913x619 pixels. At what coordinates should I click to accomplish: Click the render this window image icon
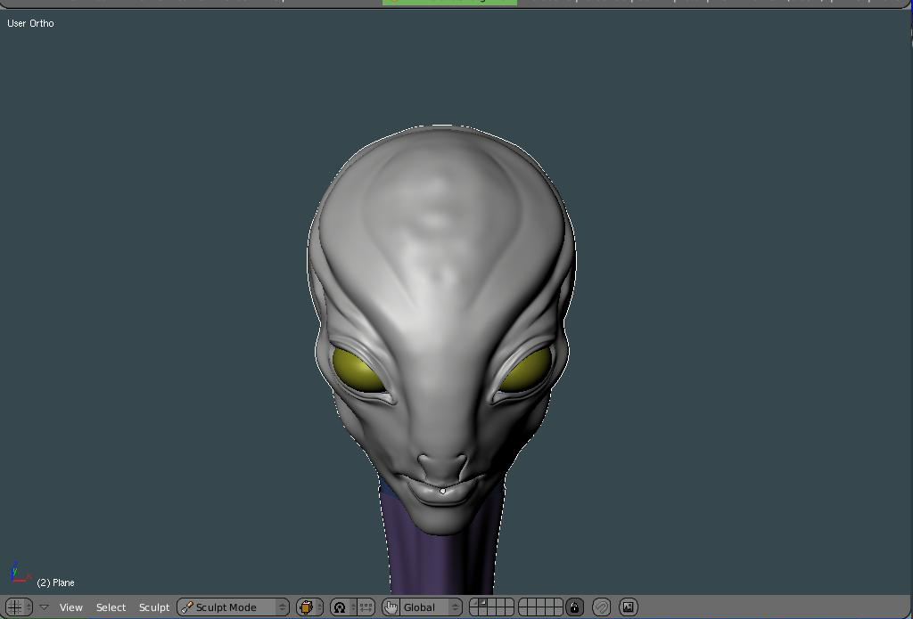point(629,607)
